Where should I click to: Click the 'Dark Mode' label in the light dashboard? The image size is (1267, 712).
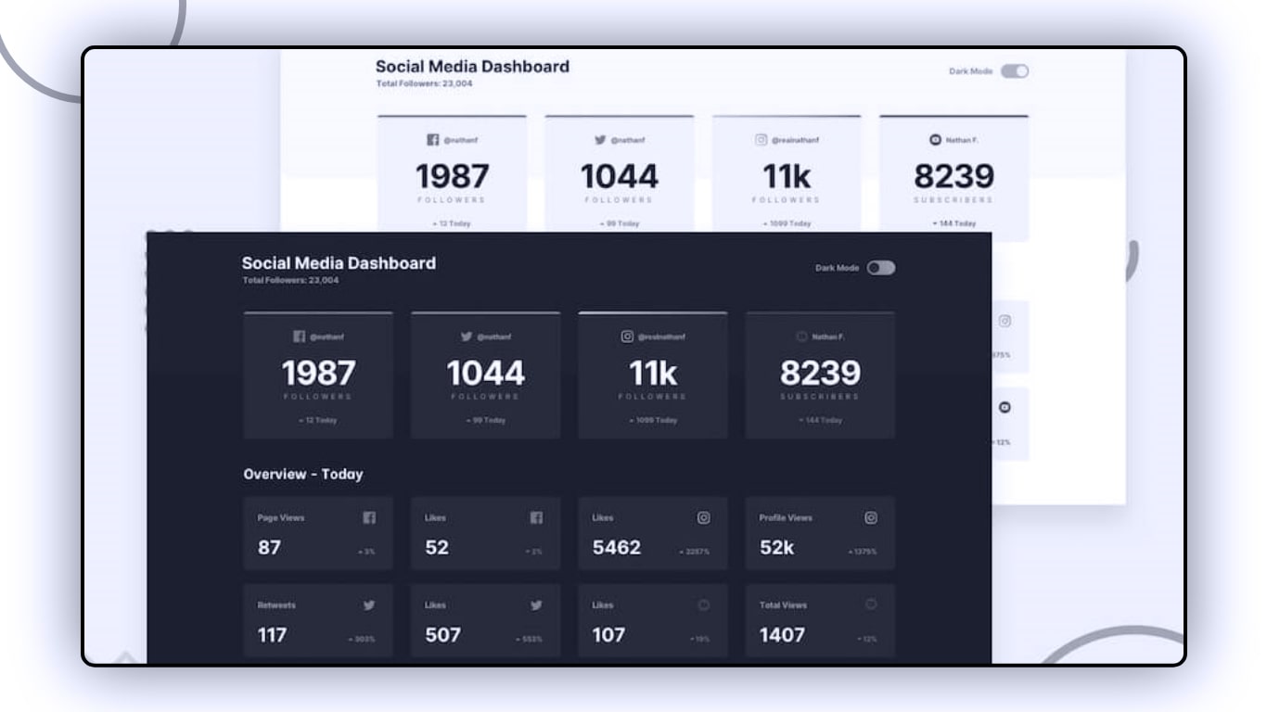[x=971, y=71]
